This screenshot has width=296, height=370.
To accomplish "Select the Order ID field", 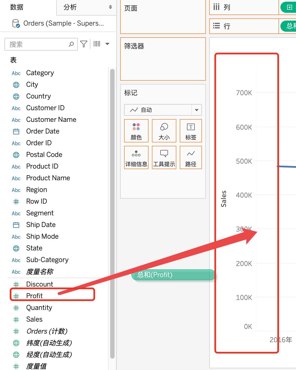I will pyautogui.click(x=39, y=143).
